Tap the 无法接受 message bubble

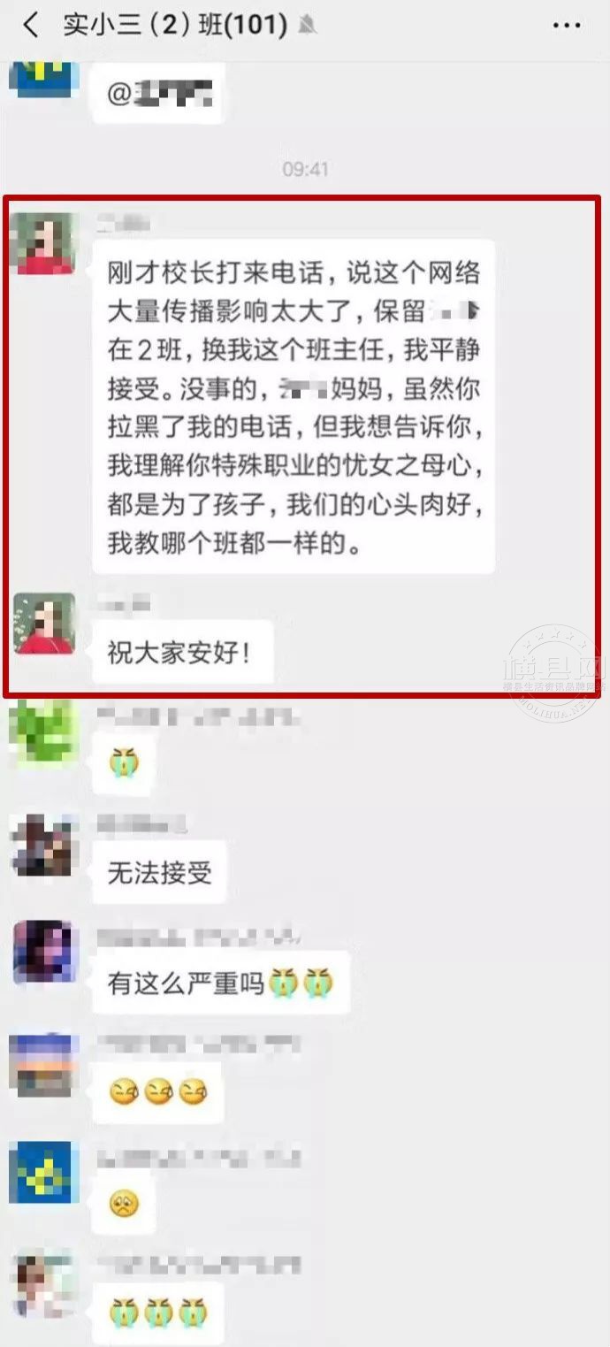(160, 874)
